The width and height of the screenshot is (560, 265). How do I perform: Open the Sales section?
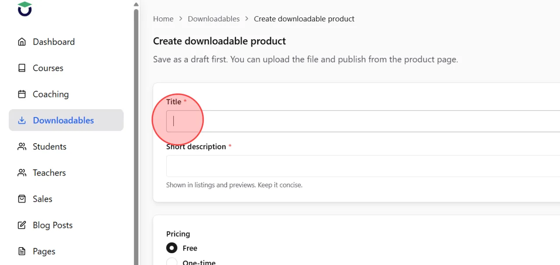pyautogui.click(x=66, y=199)
